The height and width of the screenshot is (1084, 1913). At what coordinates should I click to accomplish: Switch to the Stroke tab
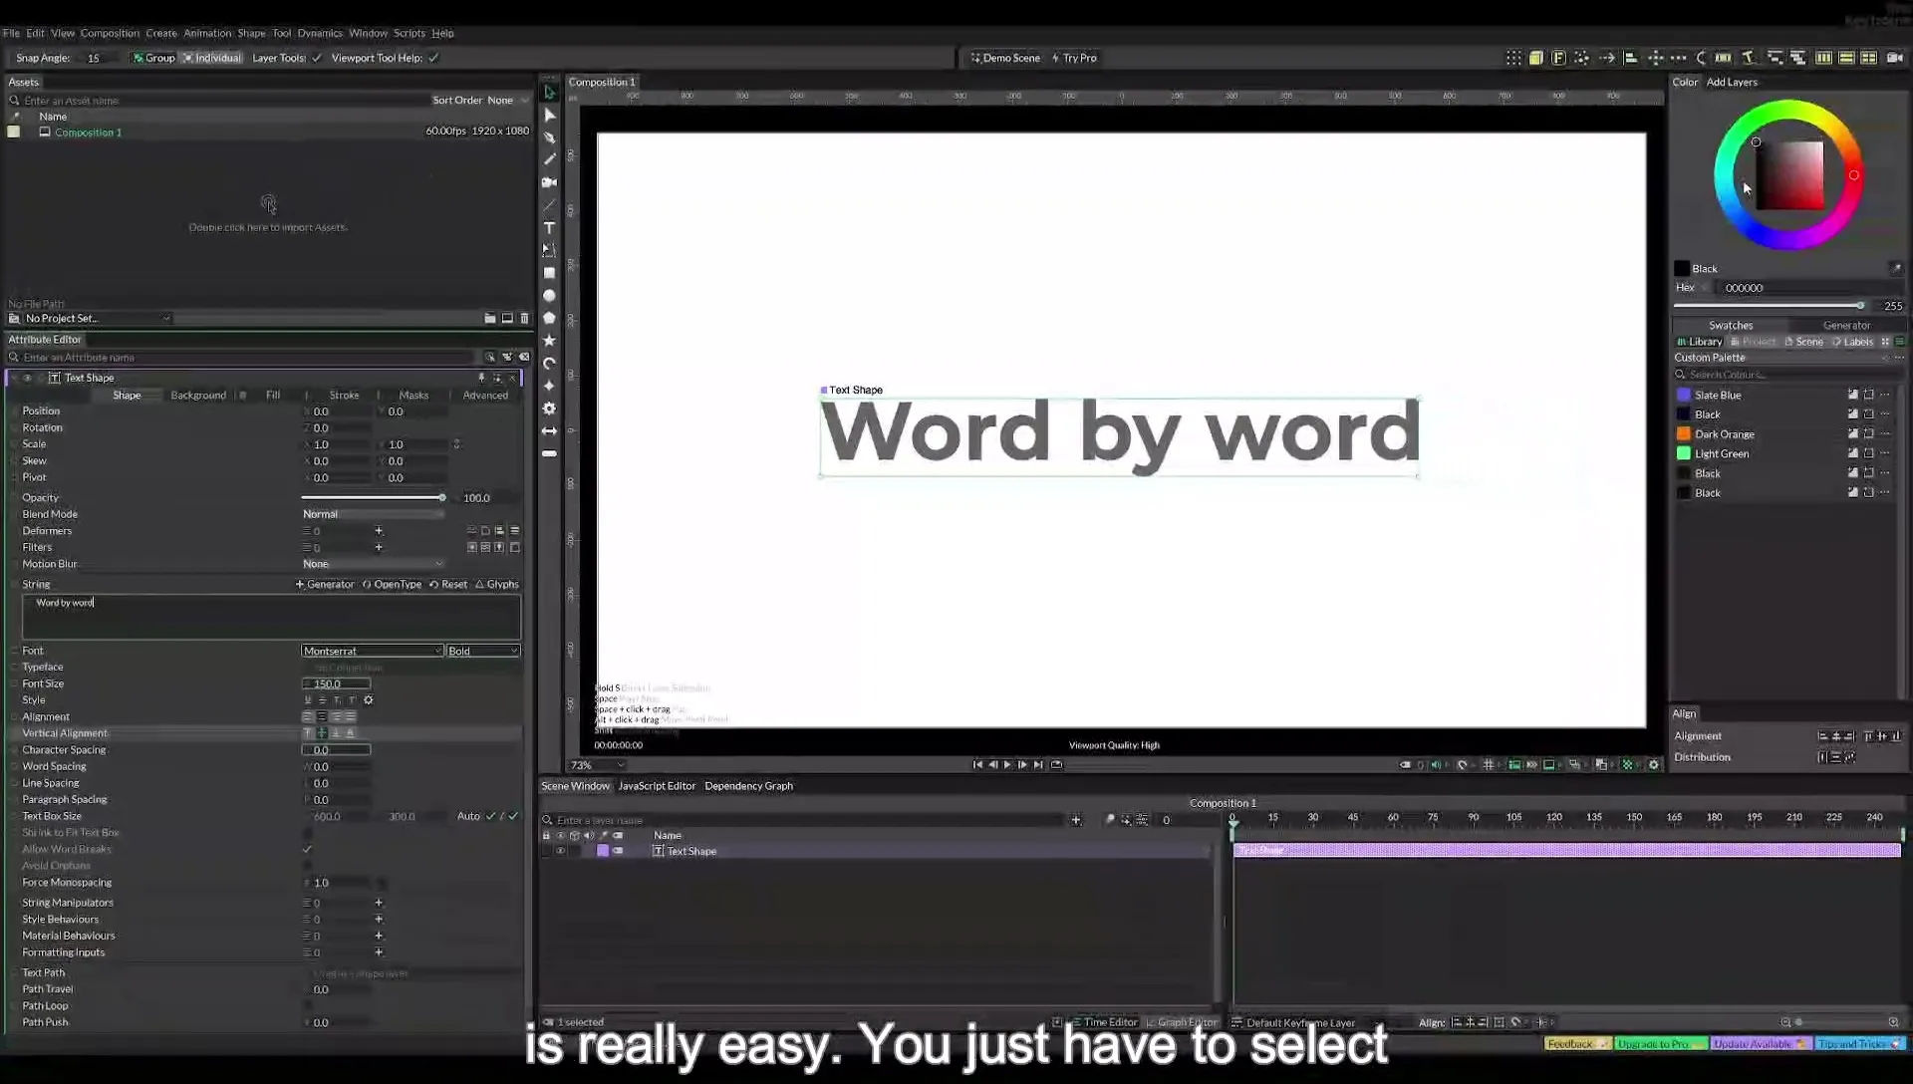344,396
